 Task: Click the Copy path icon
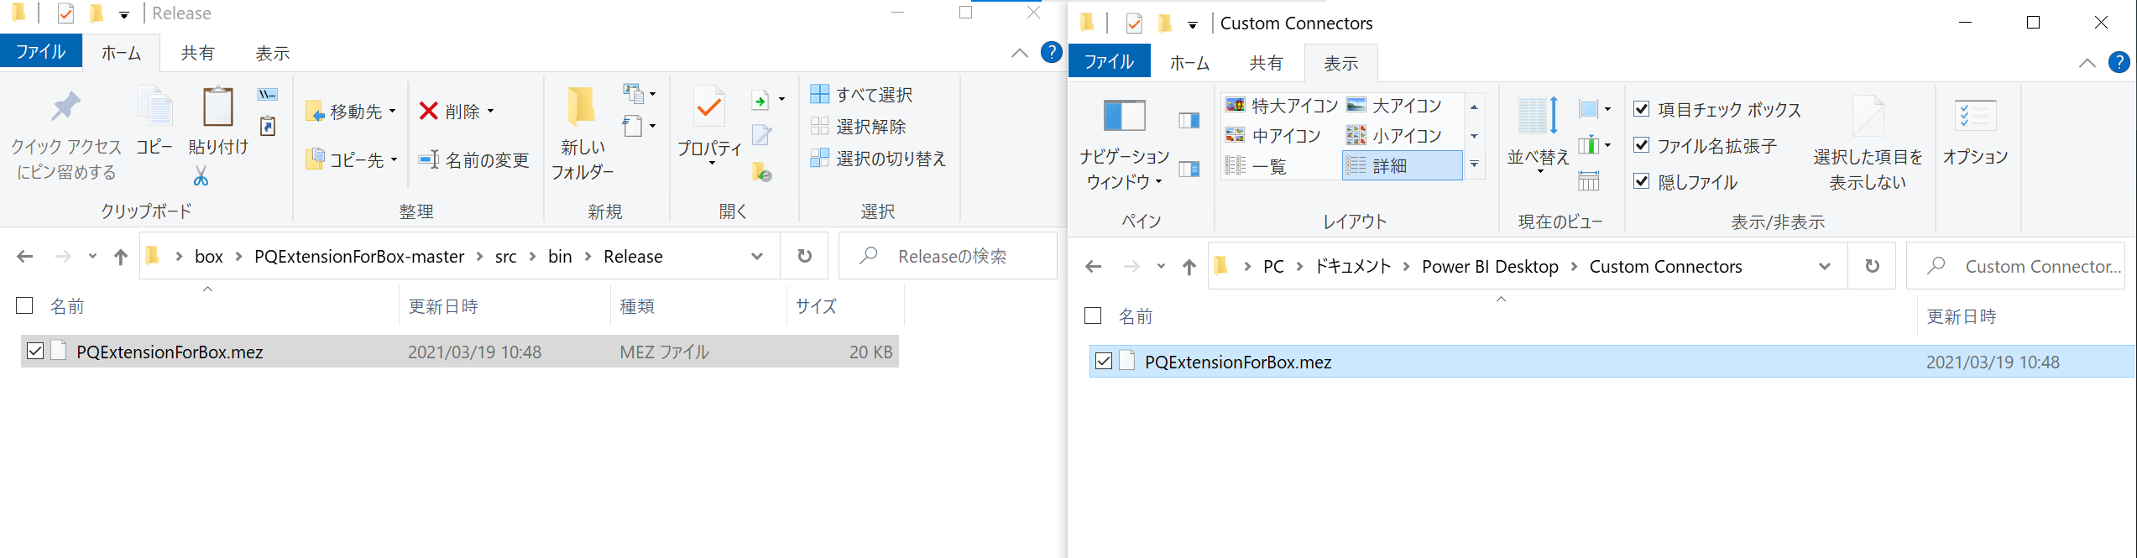268,94
